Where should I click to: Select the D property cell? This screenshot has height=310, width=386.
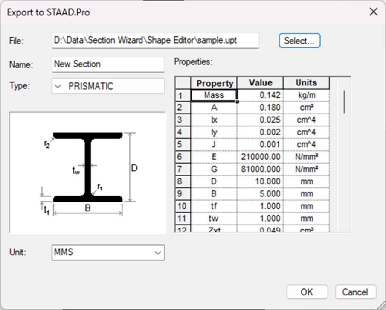[214, 181]
